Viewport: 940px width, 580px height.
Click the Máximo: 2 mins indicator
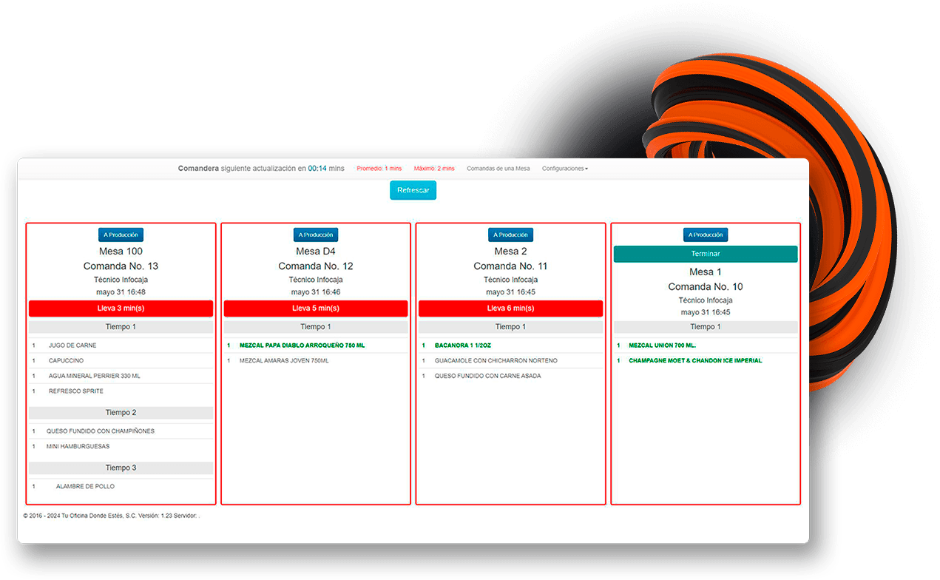point(434,169)
